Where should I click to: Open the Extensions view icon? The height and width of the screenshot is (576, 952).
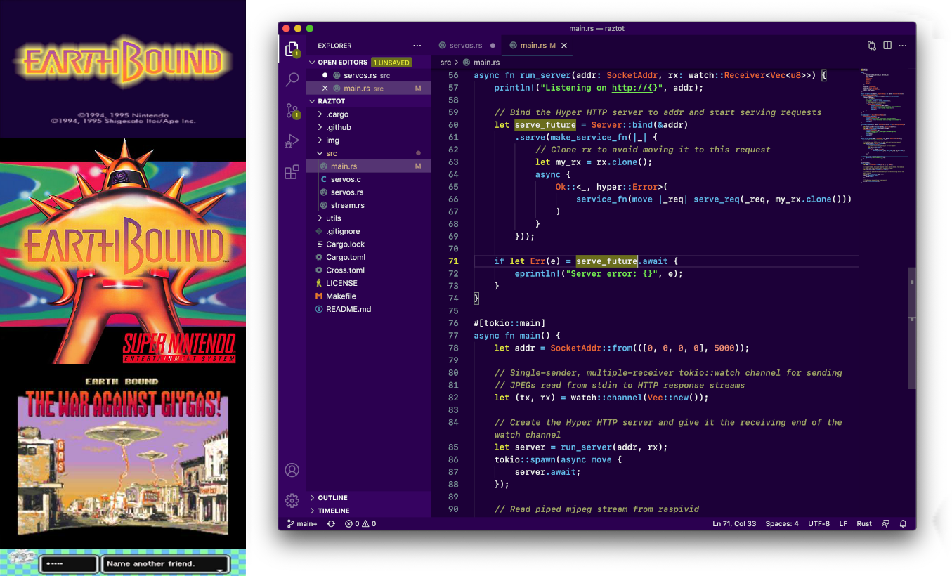point(292,172)
